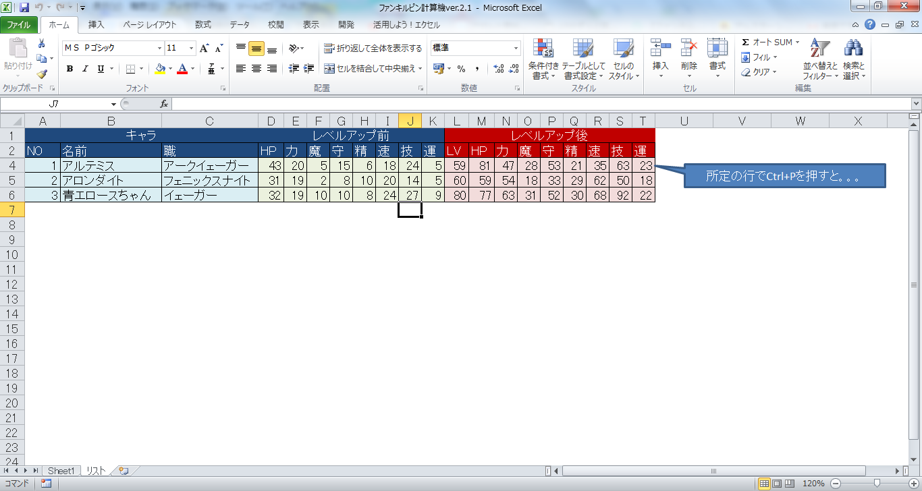This screenshot has height=491, width=922.
Task: Open Sort & Filter (並べ替えとフィルター)
Action: 820,59
